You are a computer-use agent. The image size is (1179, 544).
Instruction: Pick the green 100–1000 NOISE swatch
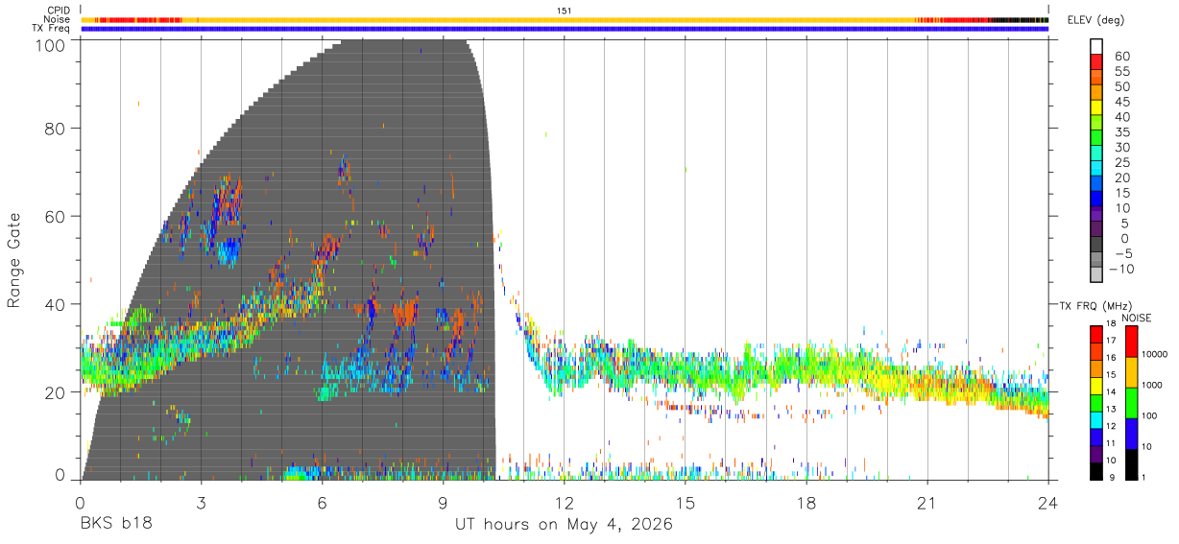coord(1130,403)
